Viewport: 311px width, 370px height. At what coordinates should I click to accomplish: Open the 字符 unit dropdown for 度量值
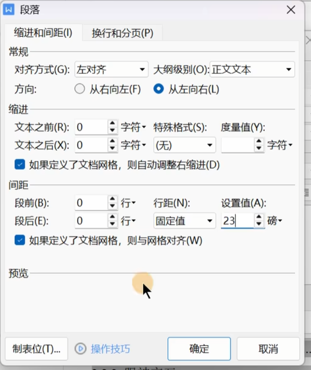click(x=280, y=145)
